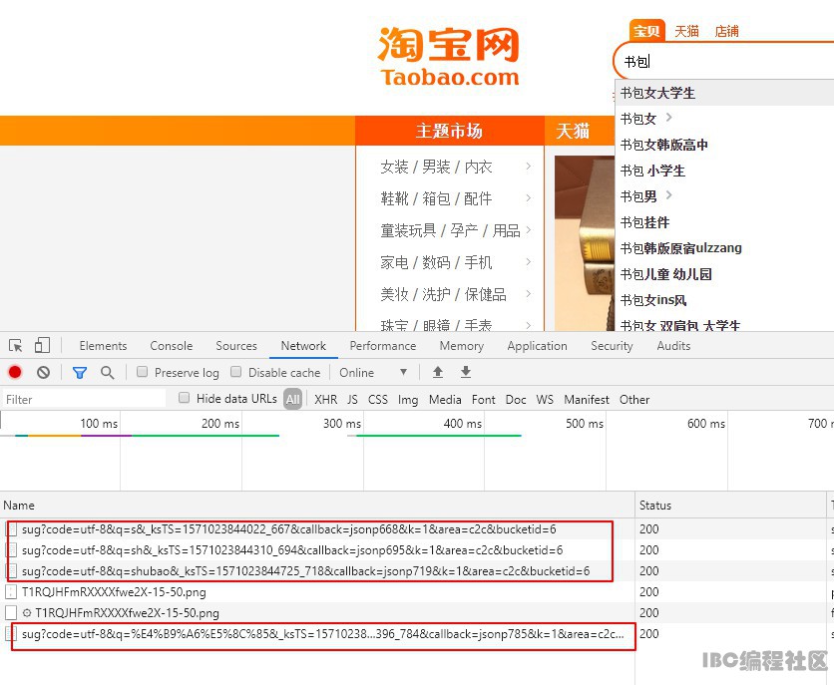Viewport: 834px width, 685px height.
Task: Select the 宝贝 search tab
Action: tap(646, 31)
